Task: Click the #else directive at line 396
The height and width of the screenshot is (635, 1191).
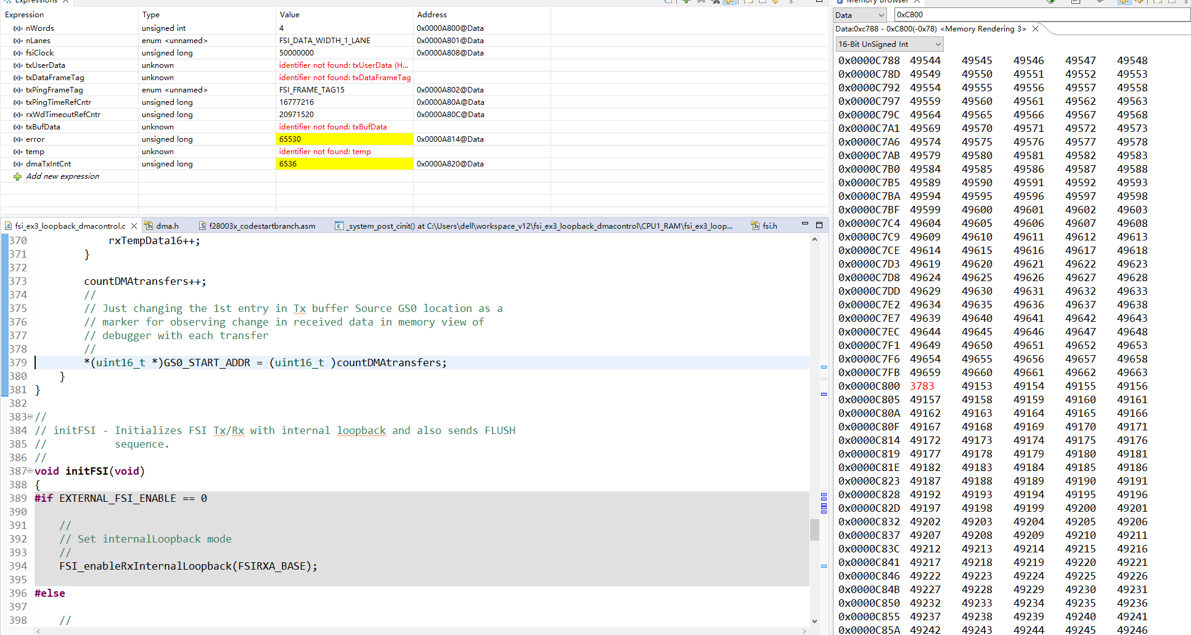Action: coord(50,593)
